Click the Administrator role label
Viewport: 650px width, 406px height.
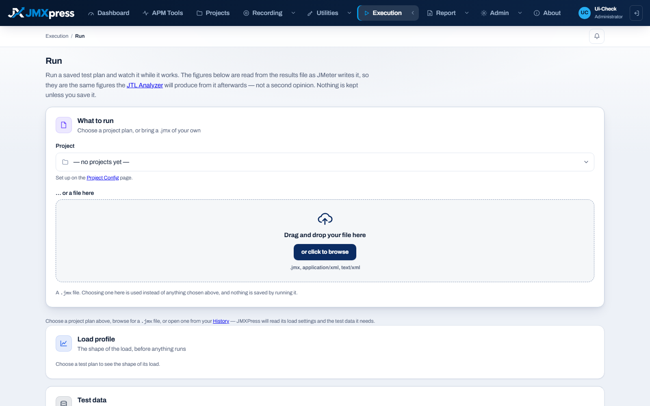coord(609,17)
